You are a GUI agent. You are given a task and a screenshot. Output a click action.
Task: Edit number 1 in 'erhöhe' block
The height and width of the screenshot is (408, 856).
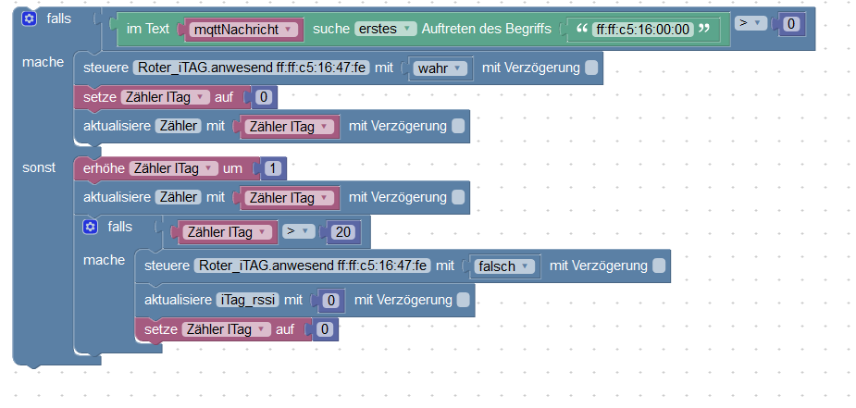pyautogui.click(x=272, y=168)
